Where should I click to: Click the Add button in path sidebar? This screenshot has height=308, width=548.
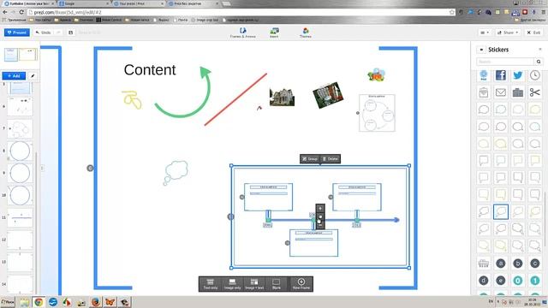[x=14, y=76]
